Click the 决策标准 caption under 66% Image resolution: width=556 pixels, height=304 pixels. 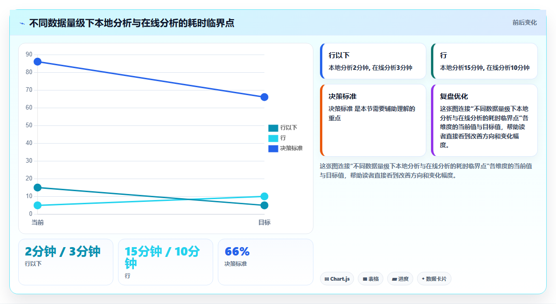coord(236,264)
